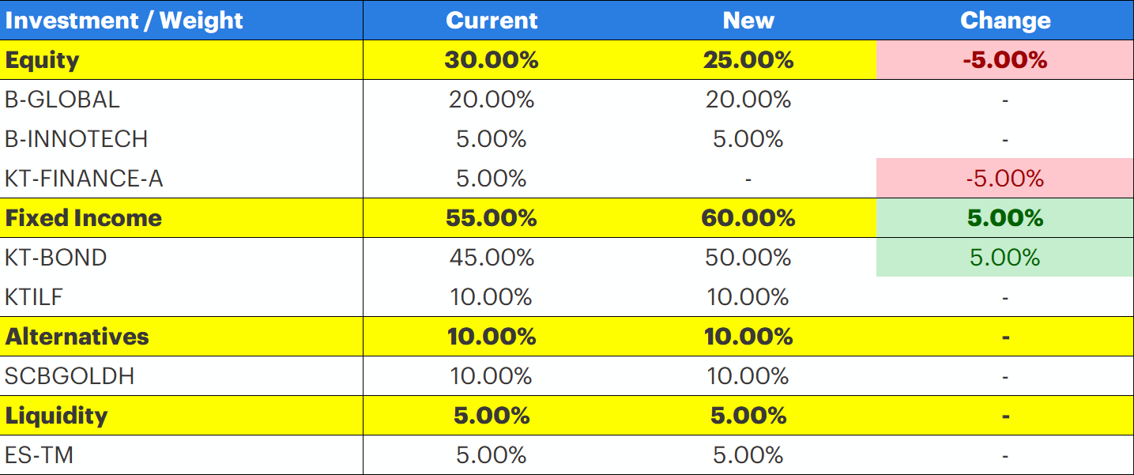The image size is (1134, 475).
Task: Select the Fixed Income category label
Action: click(x=84, y=218)
